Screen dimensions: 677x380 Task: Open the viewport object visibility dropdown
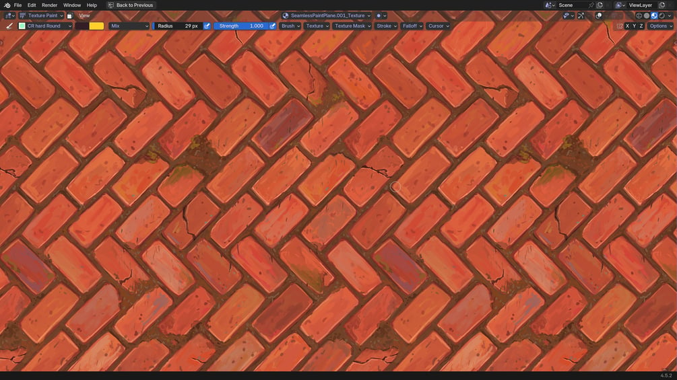569,15
